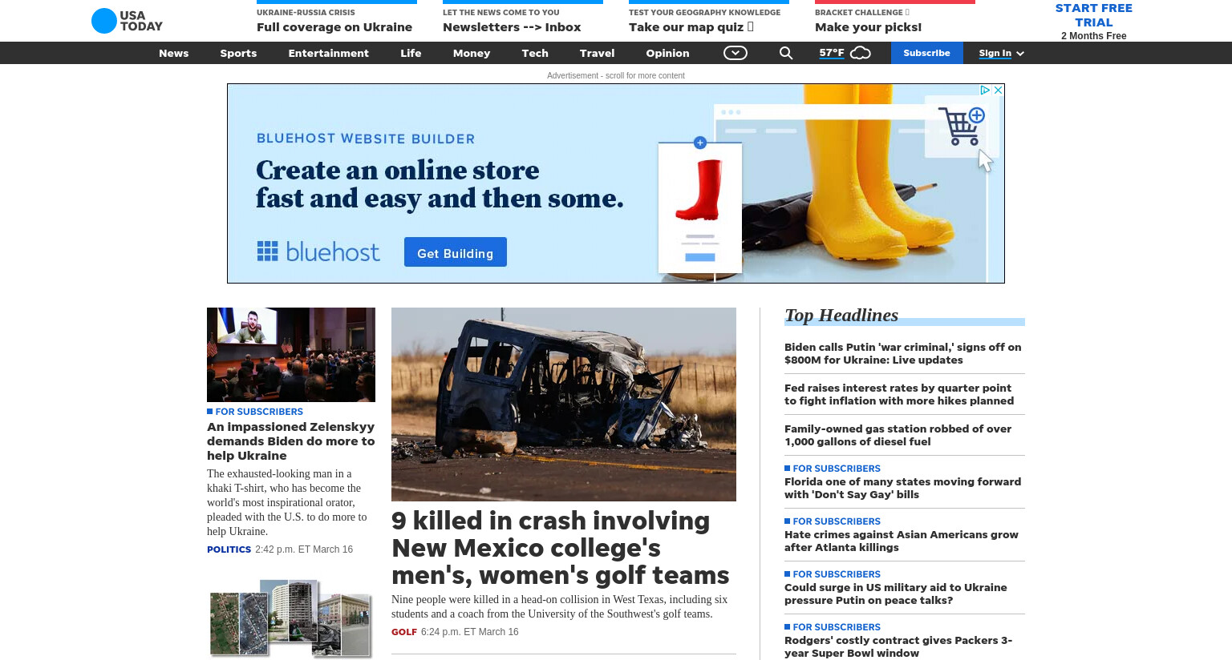Click Get Building button in Bluehost ad

[456, 252]
